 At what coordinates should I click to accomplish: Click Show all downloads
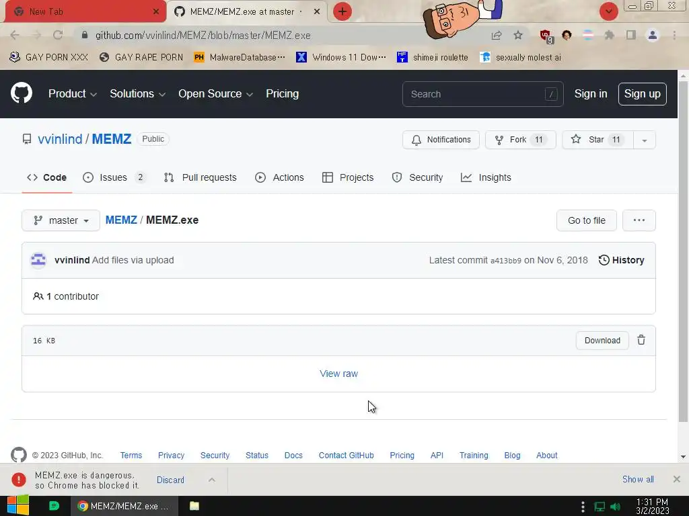coord(638,479)
